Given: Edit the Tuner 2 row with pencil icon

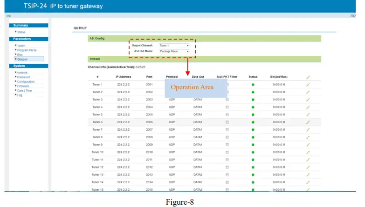Looking at the screenshot, I should [308, 92].
